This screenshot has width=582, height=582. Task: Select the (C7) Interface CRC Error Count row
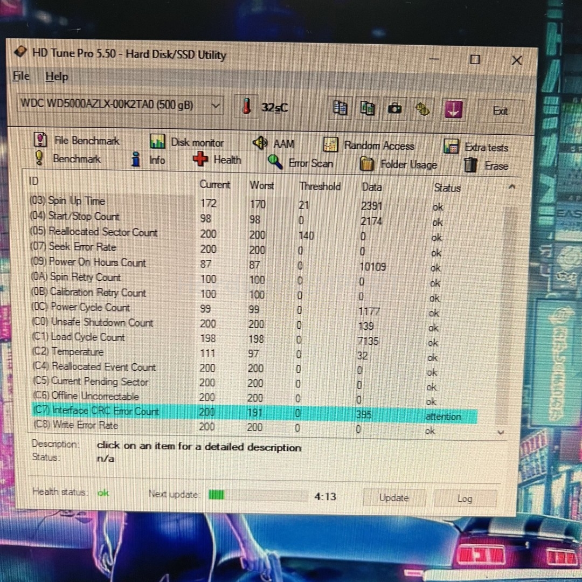coord(254,413)
